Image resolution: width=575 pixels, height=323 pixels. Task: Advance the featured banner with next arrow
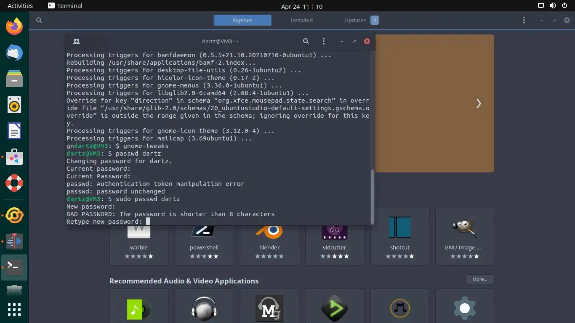tap(479, 103)
